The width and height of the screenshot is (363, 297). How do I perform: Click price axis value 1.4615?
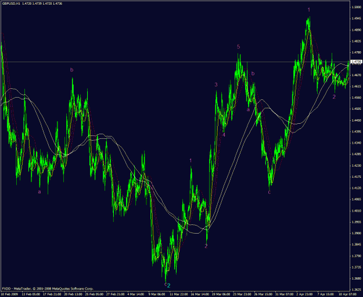coord(356,87)
